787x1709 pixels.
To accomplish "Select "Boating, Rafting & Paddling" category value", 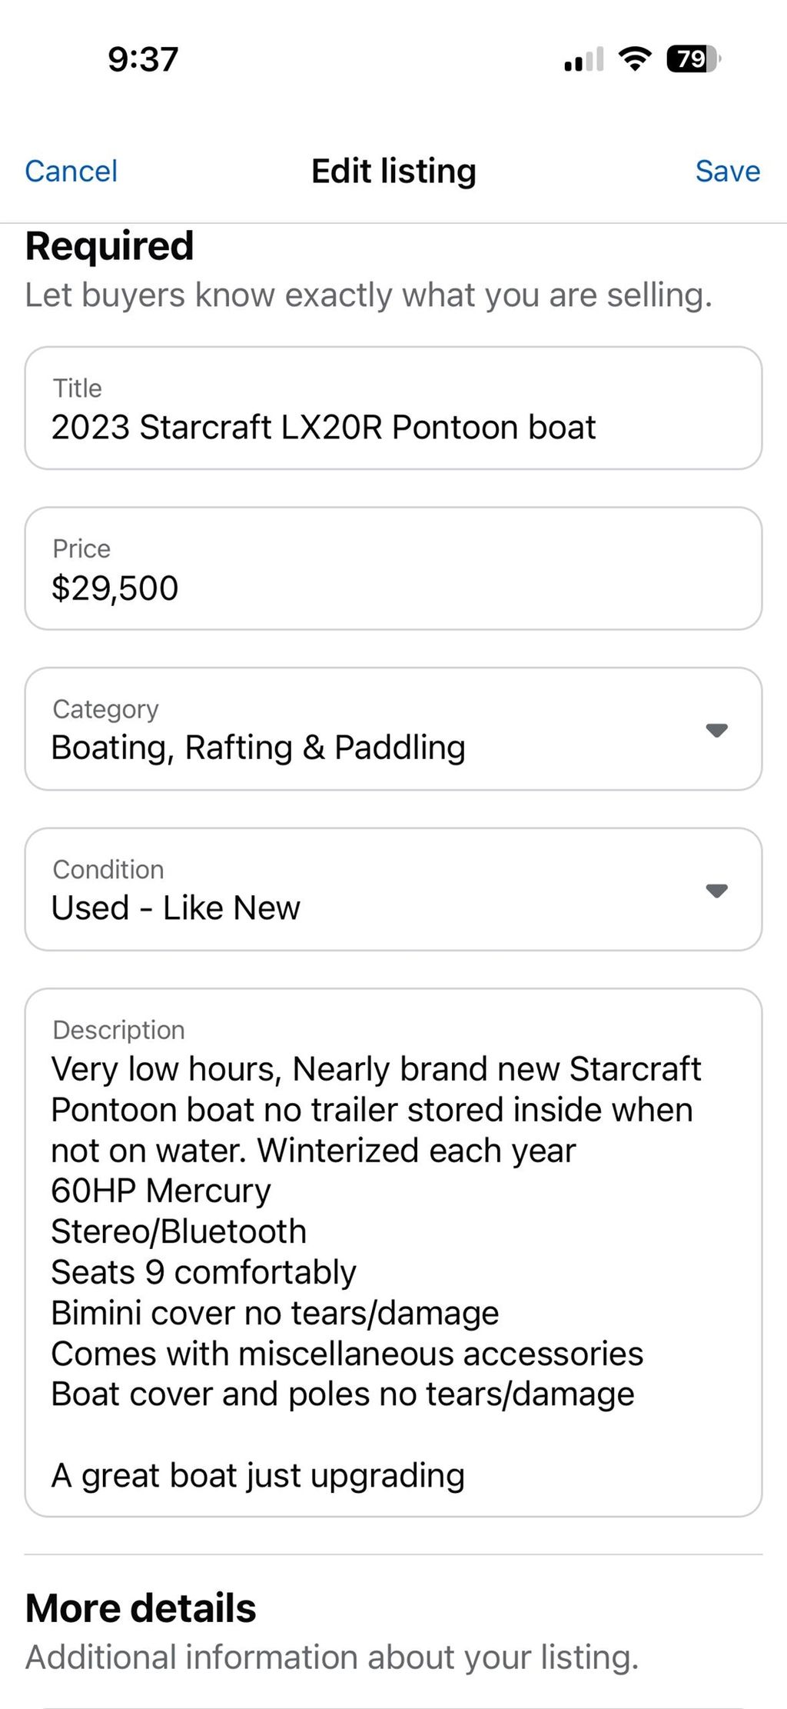I will click(258, 748).
